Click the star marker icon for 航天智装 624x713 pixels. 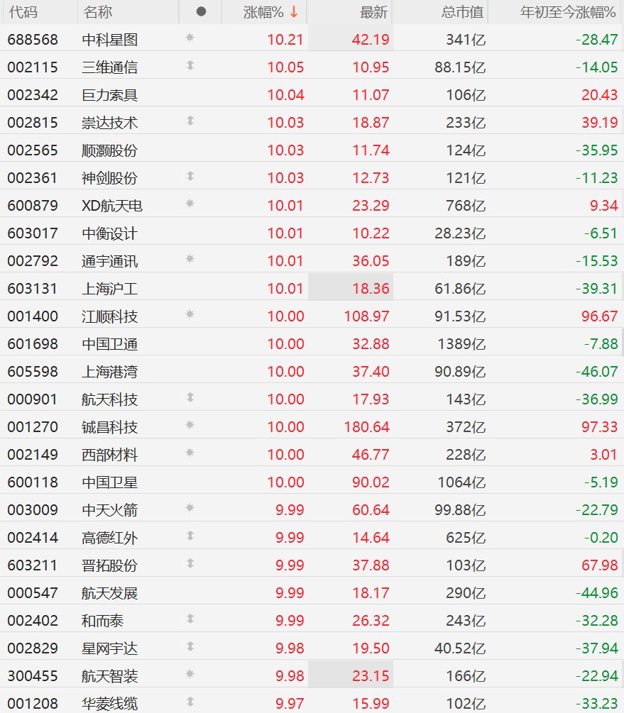point(190,674)
